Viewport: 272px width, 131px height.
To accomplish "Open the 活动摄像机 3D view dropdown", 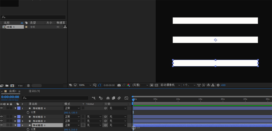I will [x=170, y=85].
